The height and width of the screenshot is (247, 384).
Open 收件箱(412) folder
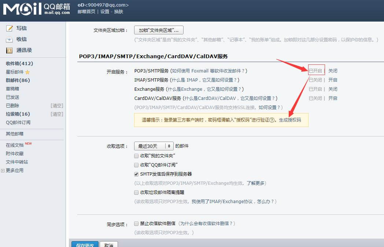(19, 63)
